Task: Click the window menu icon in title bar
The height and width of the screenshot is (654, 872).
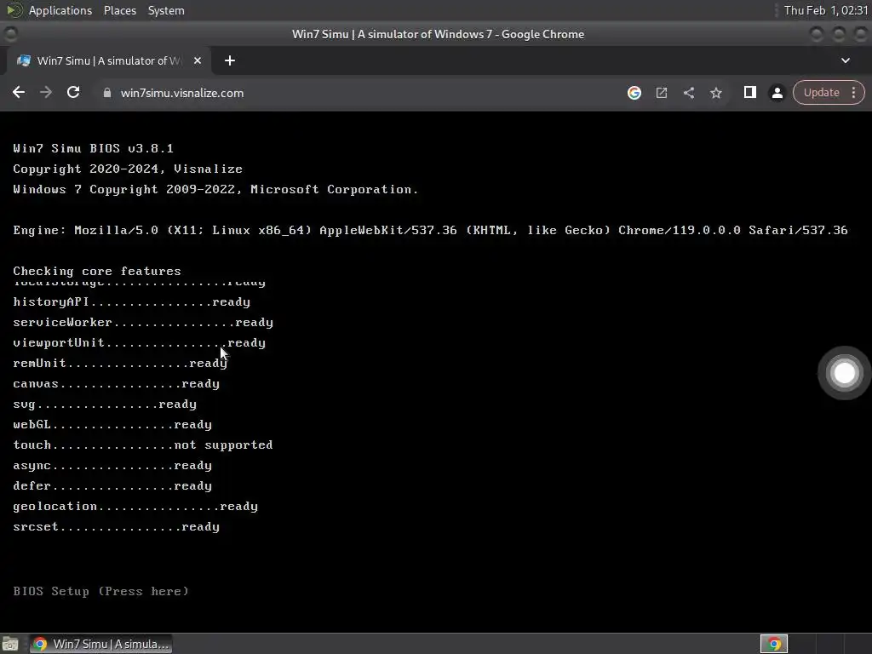Action: coord(10,34)
